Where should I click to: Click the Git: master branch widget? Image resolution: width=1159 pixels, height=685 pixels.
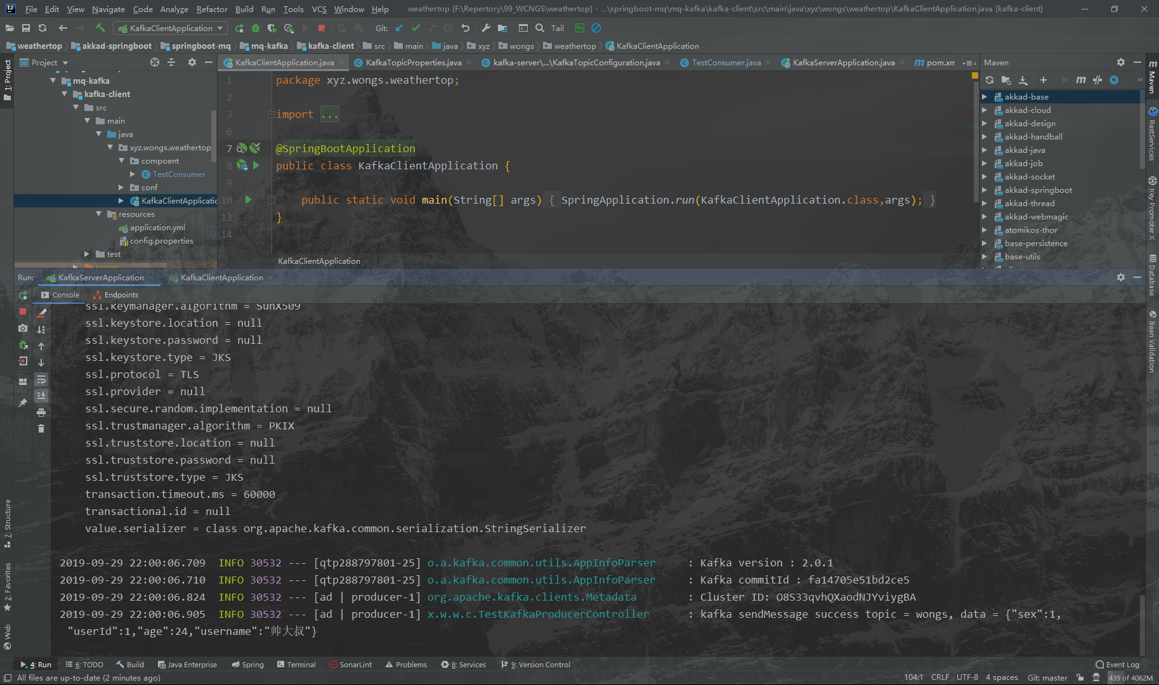[x=1047, y=677]
